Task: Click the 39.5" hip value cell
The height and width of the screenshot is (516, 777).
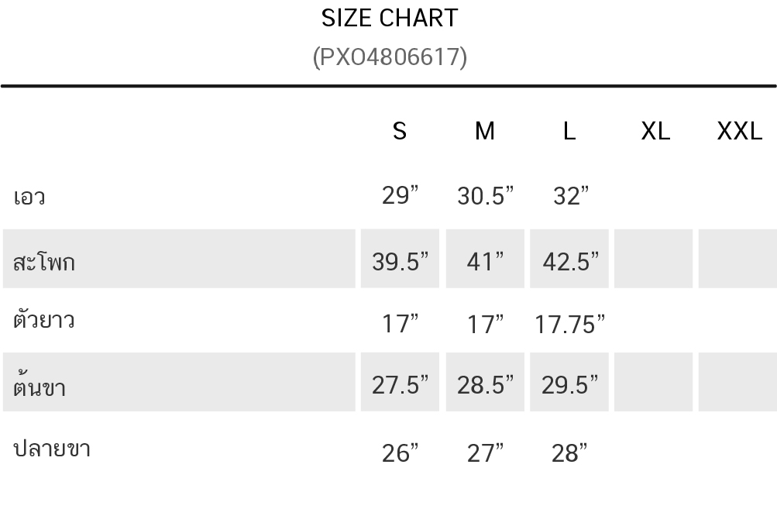Action: tap(400, 261)
